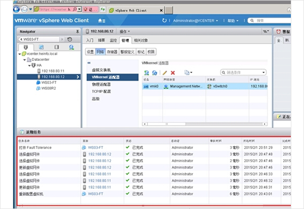Select the vSphere Web Client browser tab

(136, 10)
